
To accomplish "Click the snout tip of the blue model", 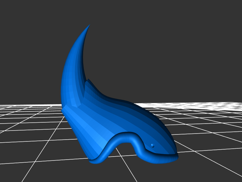I will [177, 157].
